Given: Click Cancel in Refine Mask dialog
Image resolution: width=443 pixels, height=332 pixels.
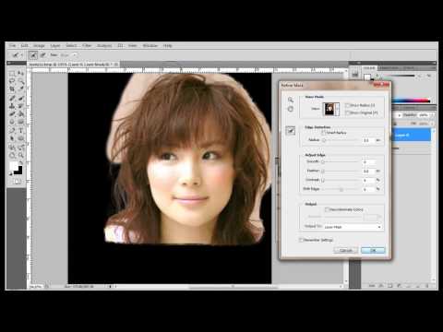Looking at the screenshot, I should (346, 250).
